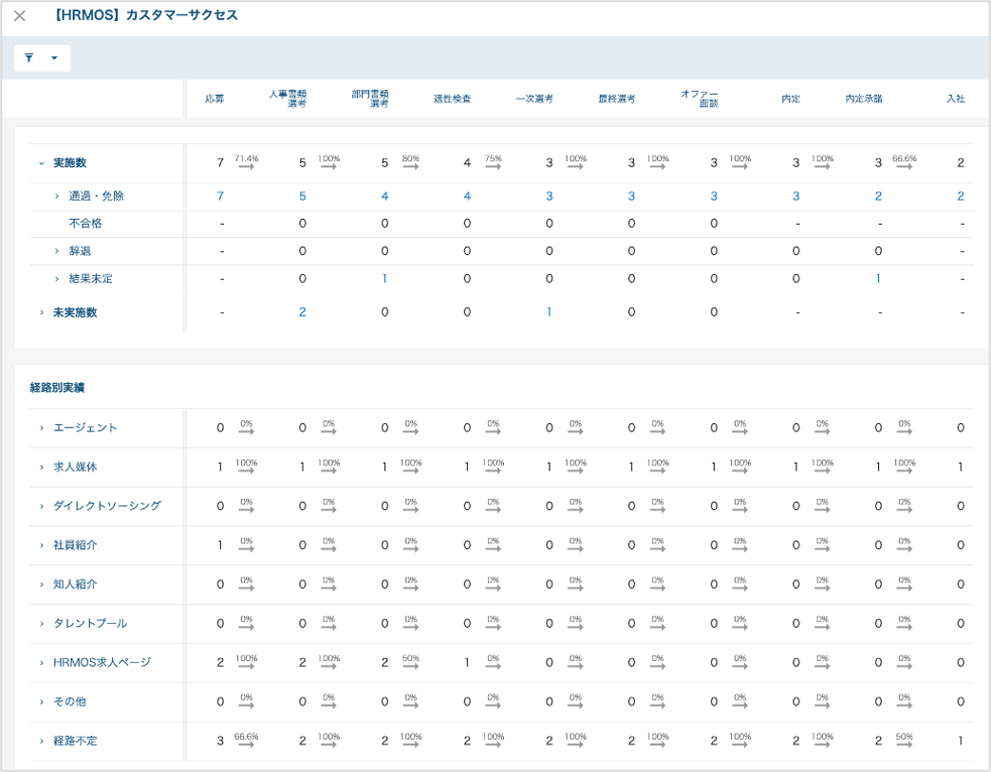Image resolution: width=991 pixels, height=772 pixels.
Task: Open 通過・免除 count 2 under 内定承諾
Action: tap(878, 196)
